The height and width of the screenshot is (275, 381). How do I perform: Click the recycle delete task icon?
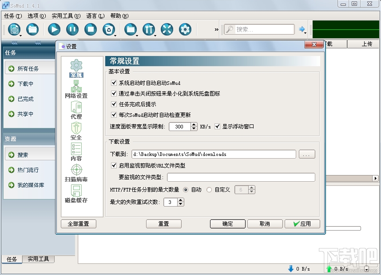pos(109,29)
